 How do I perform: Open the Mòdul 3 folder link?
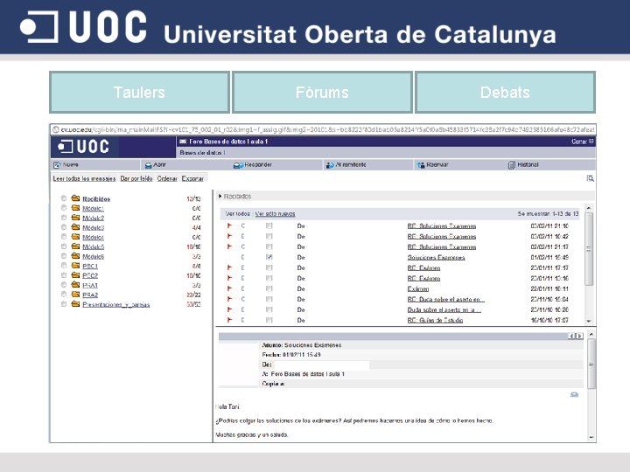[94, 227]
